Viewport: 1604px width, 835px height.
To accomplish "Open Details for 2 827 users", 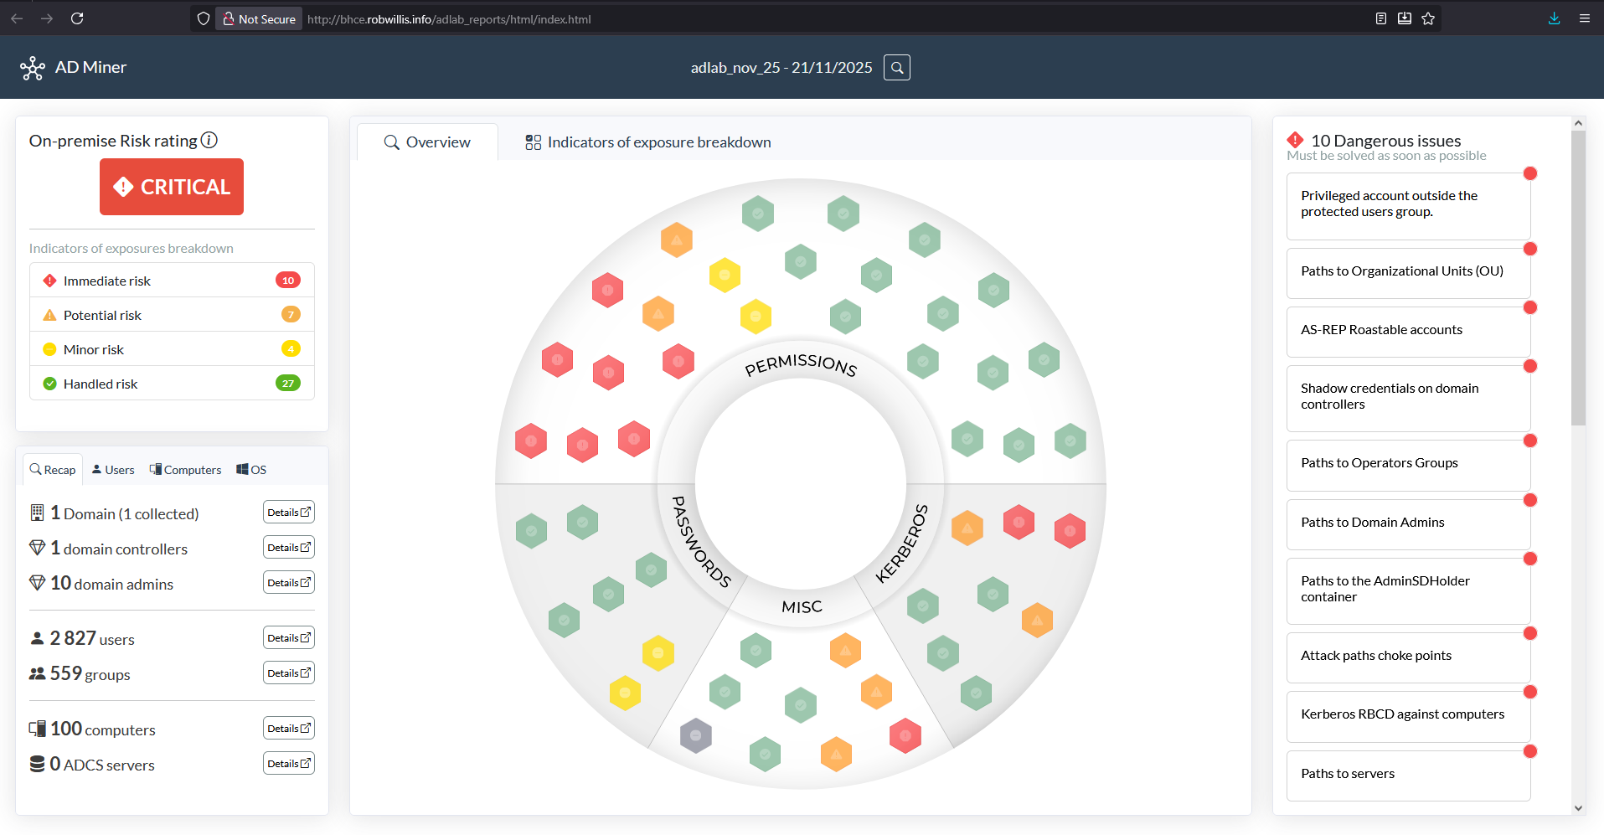I will [x=288, y=638].
